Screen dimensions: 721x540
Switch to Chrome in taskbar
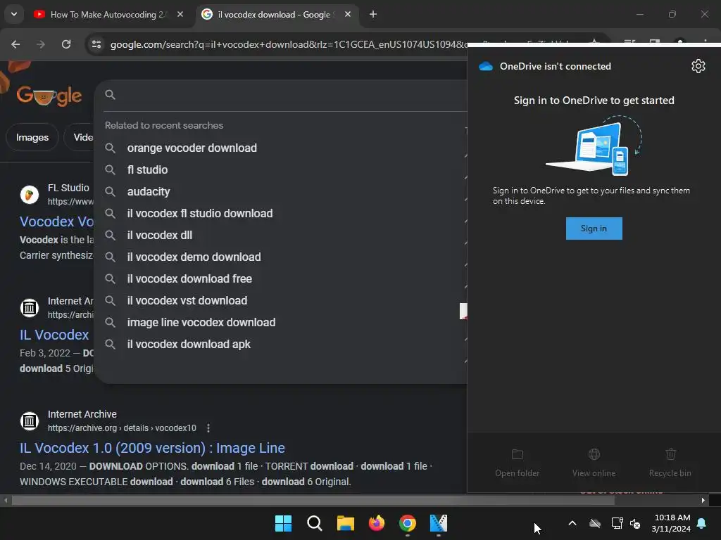[x=408, y=523]
